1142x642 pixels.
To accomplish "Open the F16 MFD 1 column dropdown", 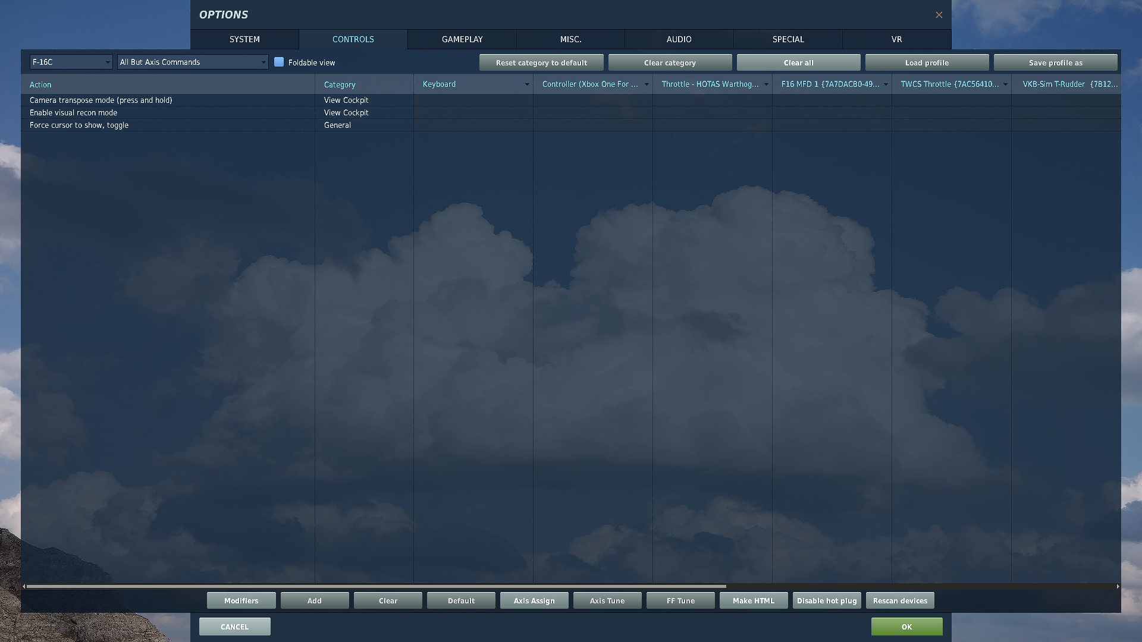I will tap(886, 84).
